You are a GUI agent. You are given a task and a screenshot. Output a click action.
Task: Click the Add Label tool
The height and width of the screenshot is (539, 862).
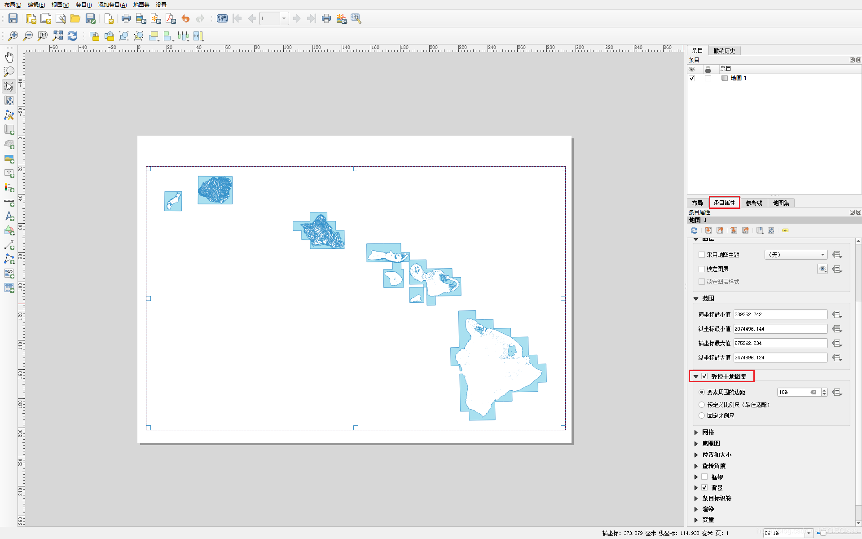(9, 173)
